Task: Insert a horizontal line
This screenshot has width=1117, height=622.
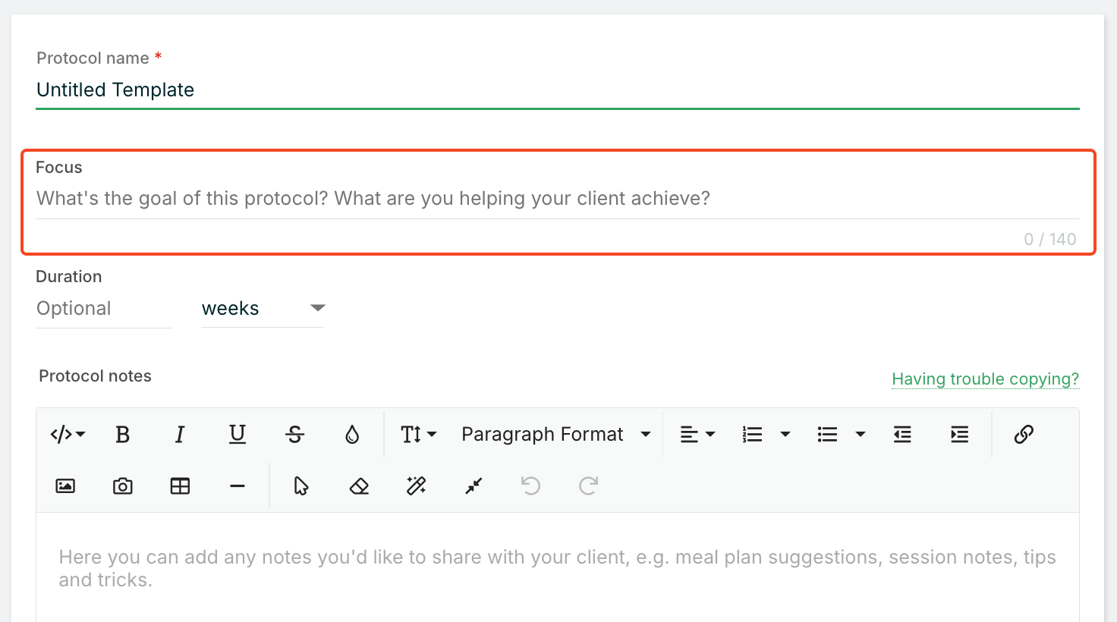Action: click(x=238, y=486)
